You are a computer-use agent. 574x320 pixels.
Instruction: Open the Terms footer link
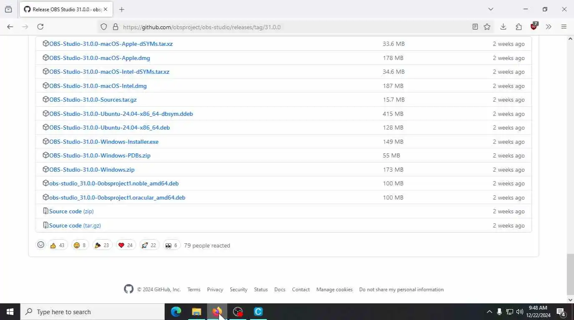tap(194, 290)
